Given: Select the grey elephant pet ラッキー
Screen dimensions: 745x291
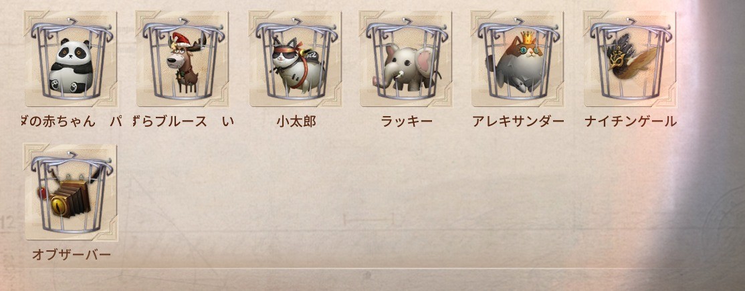Looking at the screenshot, I should 406,59.
